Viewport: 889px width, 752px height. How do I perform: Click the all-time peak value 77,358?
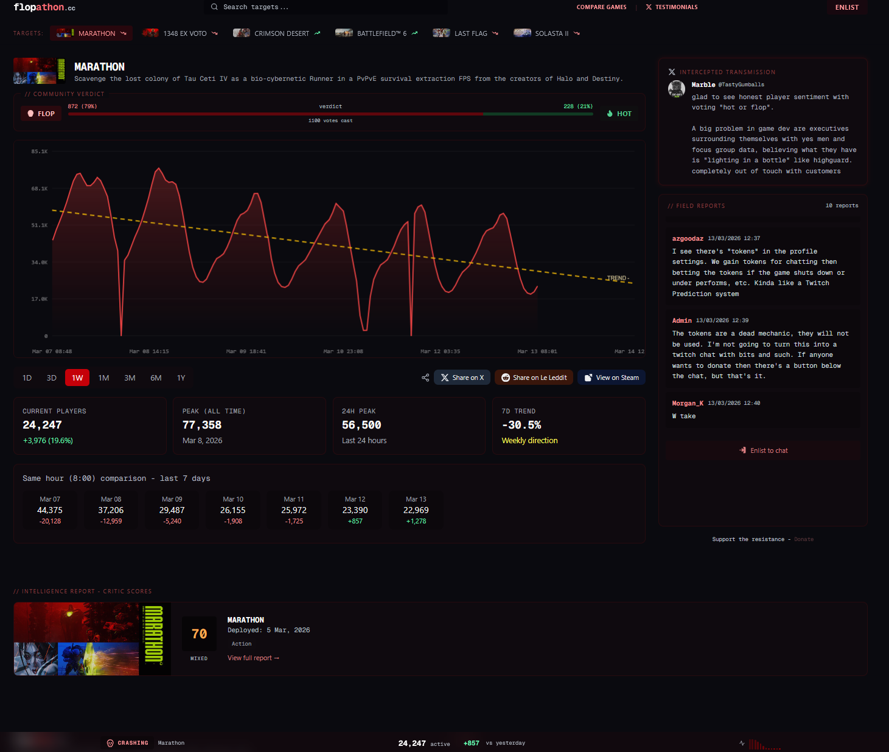[x=202, y=425]
